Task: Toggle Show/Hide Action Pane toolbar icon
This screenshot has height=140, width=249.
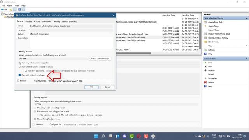Action: click(23, 9)
